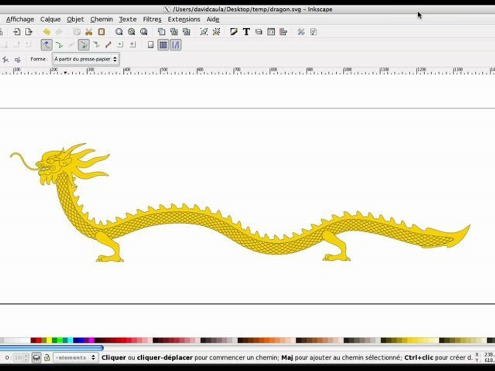
Task: Click the Unlink clone icon
Action: point(186,31)
